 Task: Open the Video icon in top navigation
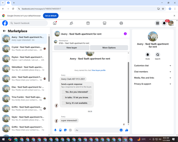click(88, 23)
